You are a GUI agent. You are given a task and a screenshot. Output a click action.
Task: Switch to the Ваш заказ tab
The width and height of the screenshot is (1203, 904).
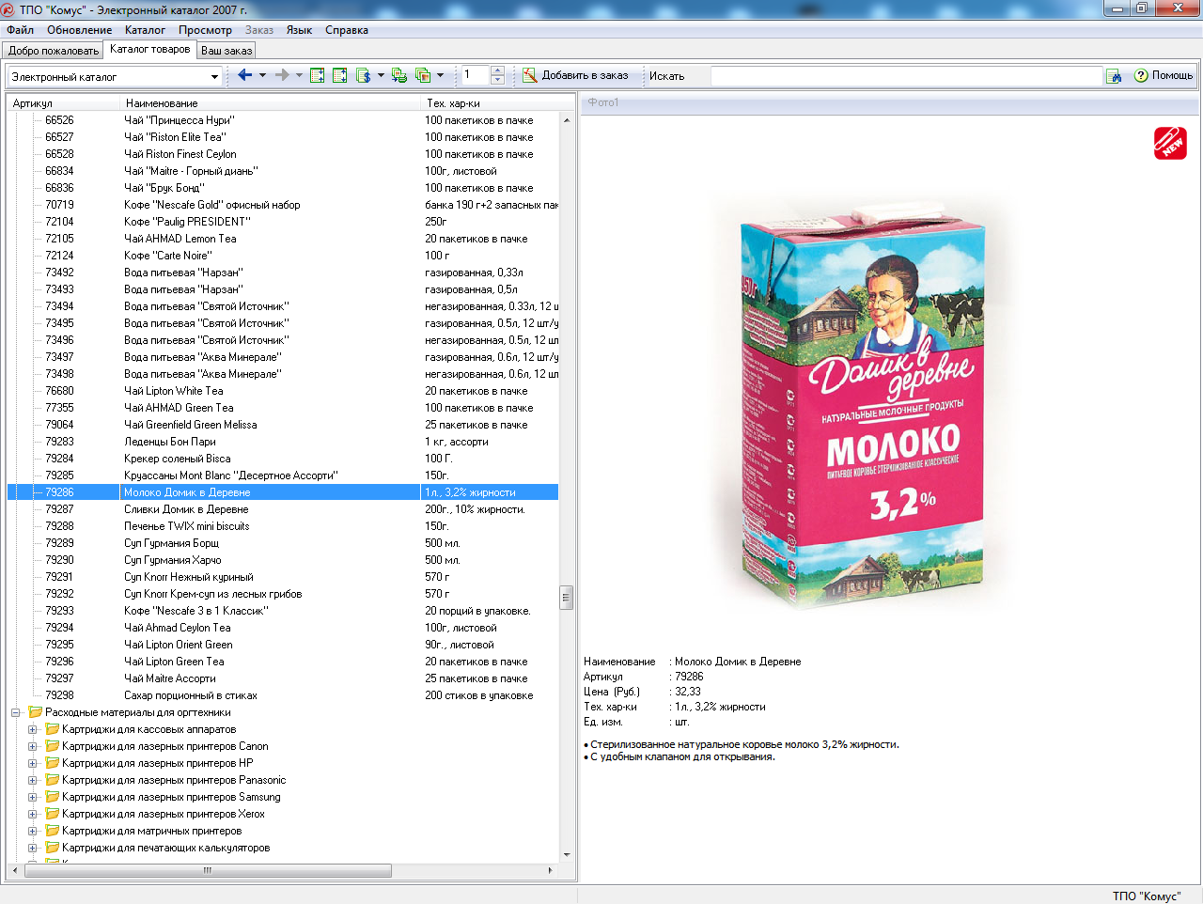(x=227, y=51)
